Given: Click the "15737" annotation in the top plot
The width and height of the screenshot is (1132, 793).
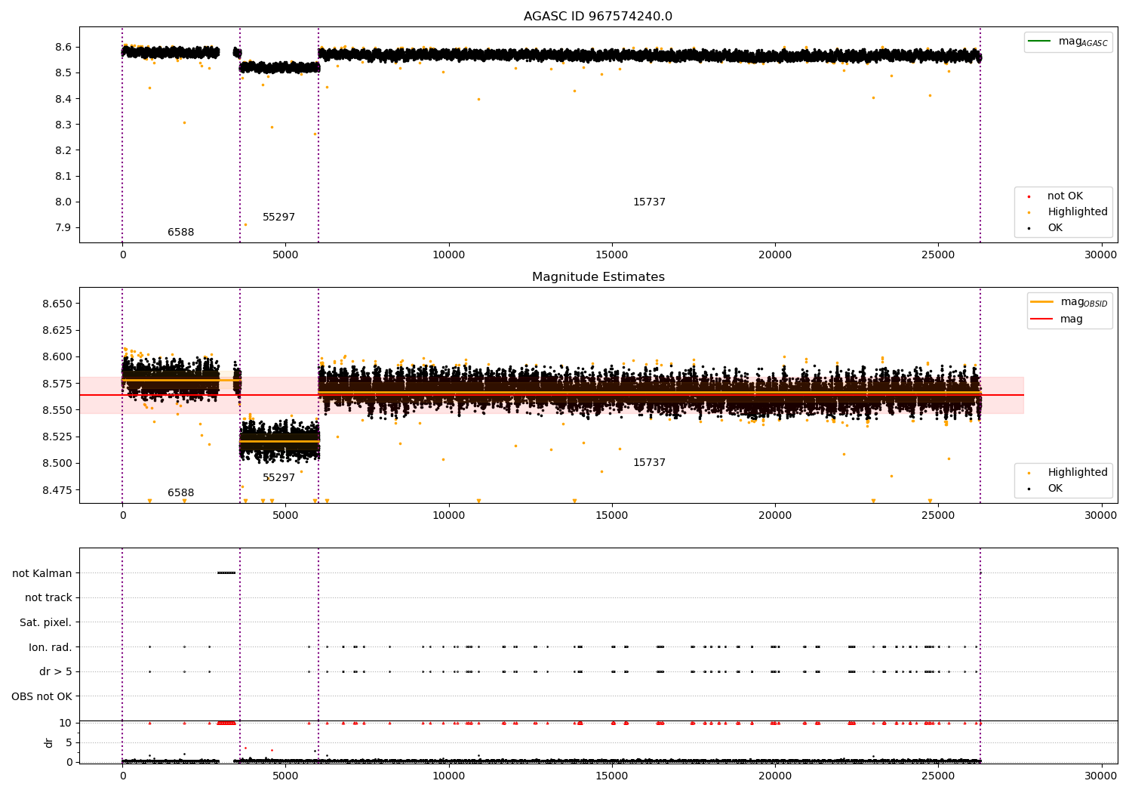Looking at the screenshot, I should [649, 202].
